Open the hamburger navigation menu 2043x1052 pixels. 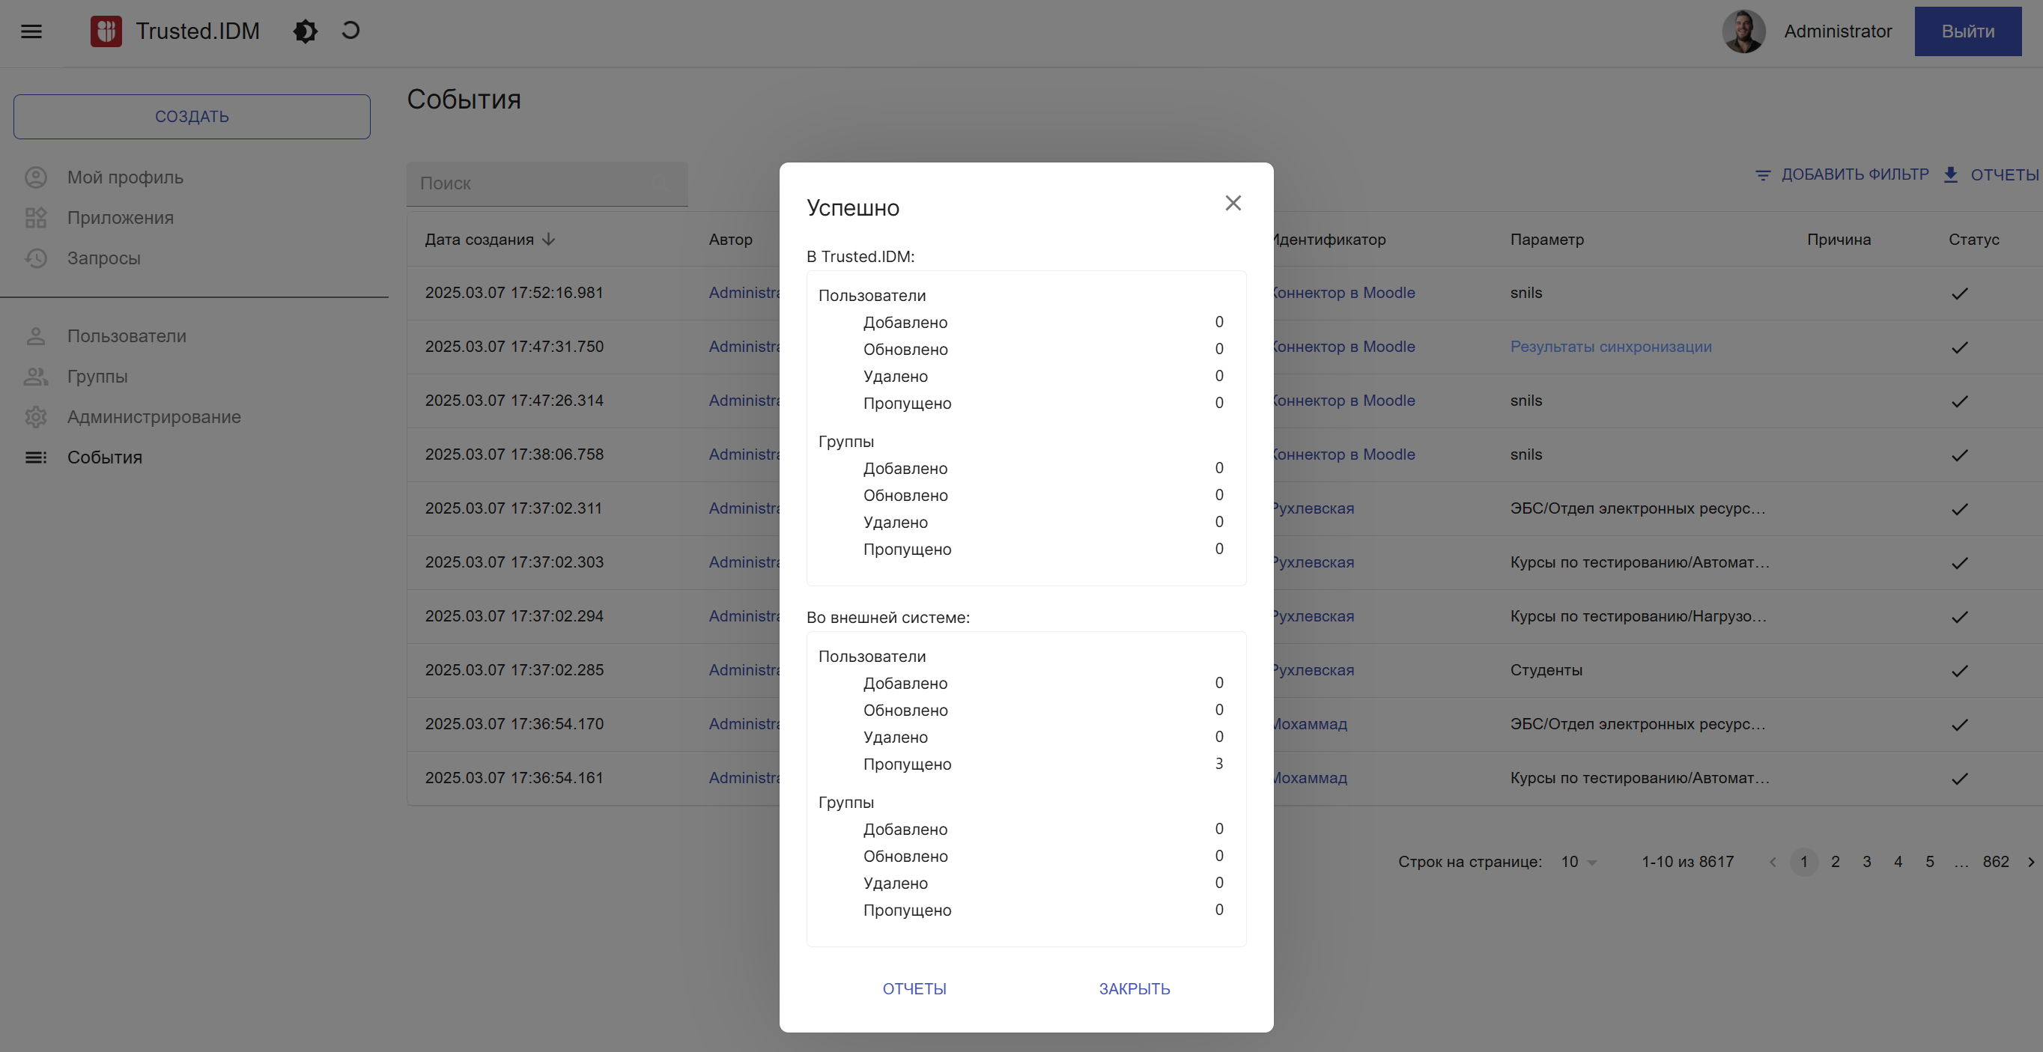31,31
